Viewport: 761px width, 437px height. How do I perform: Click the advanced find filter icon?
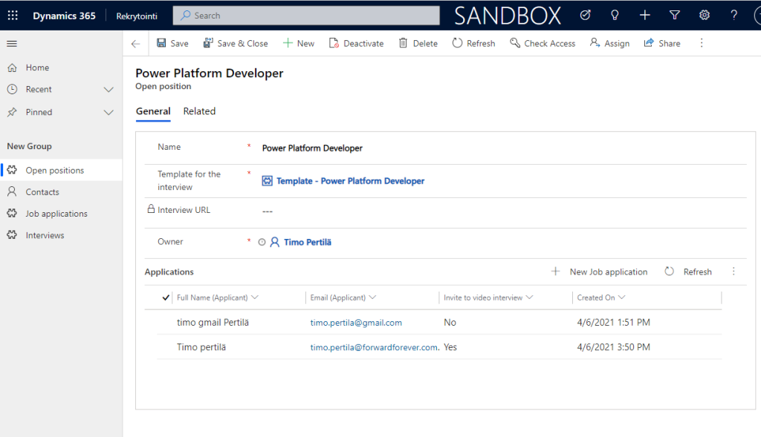tap(675, 16)
